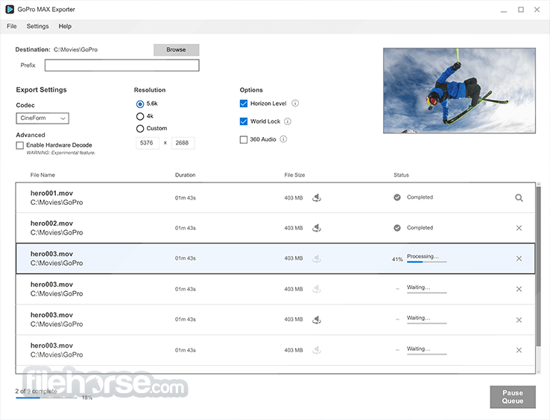
Task: Select the 4k resolution option
Action: click(x=140, y=116)
